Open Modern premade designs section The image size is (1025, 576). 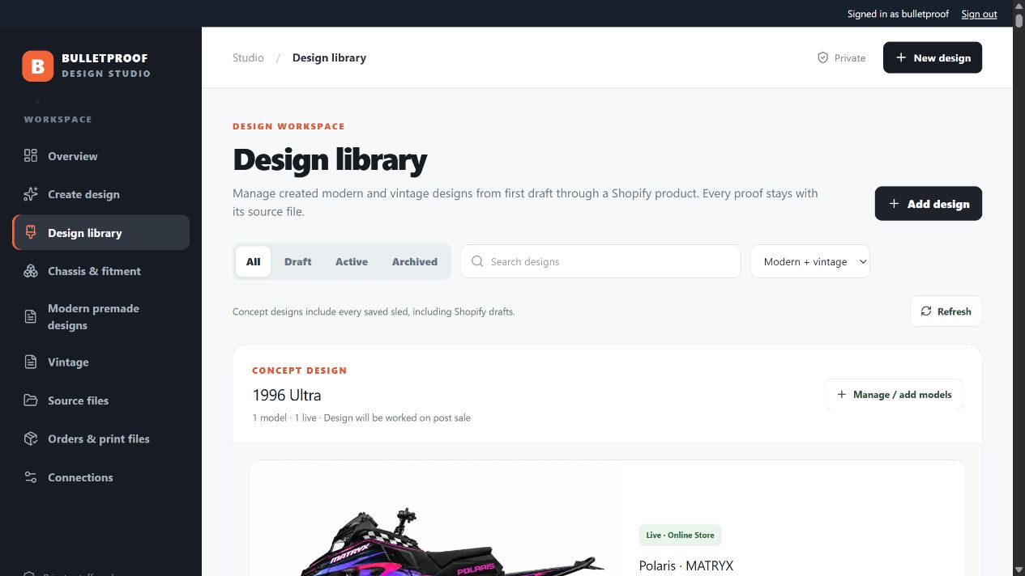(x=101, y=317)
